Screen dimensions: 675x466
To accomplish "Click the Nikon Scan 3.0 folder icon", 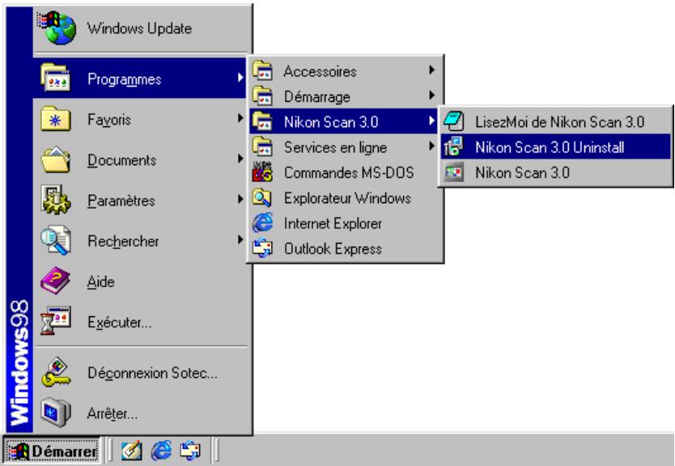I will 262,121.
